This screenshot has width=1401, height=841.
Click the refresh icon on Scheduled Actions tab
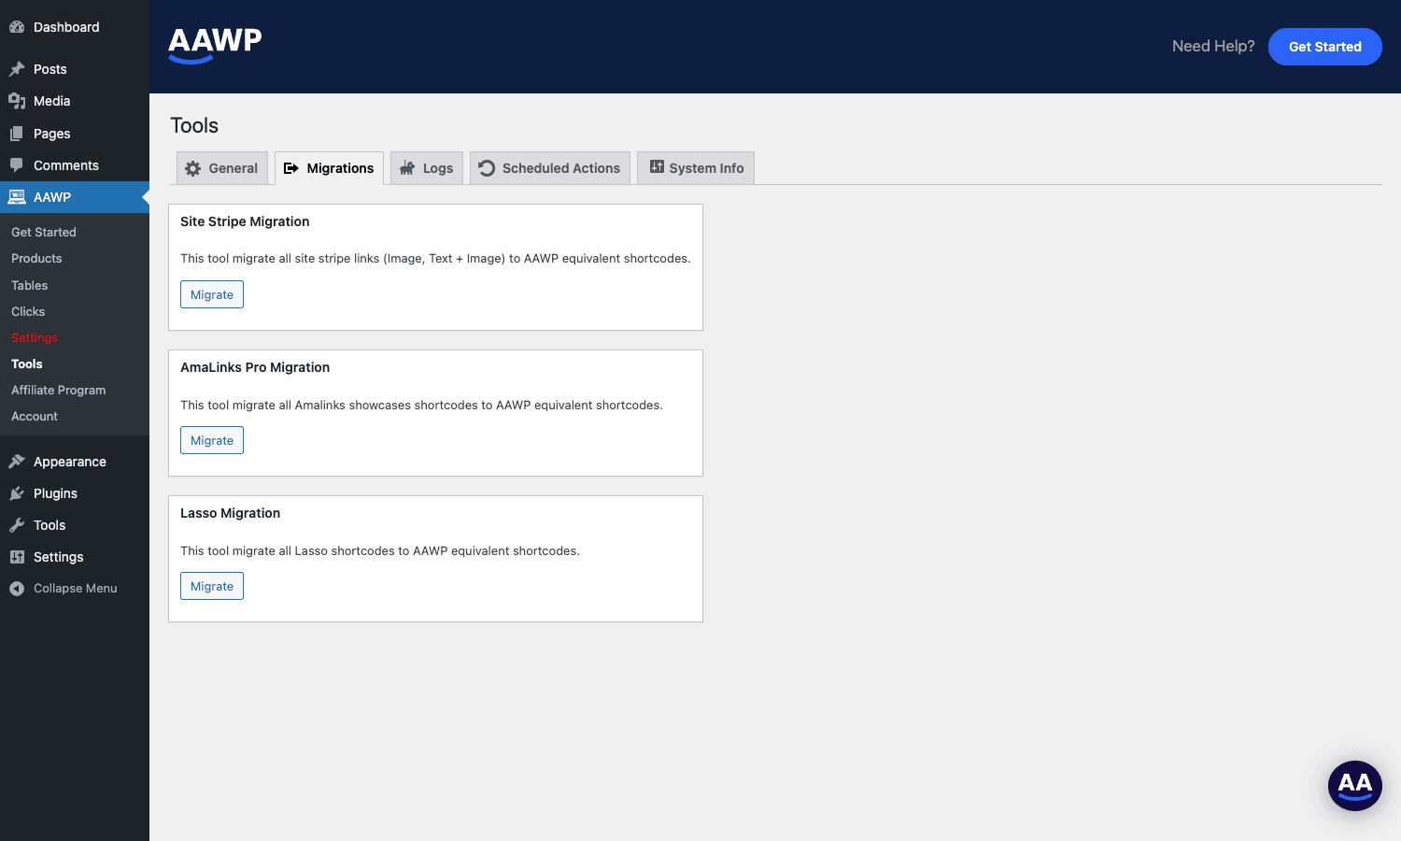(487, 168)
